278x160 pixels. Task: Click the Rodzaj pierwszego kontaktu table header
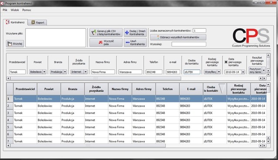tap(238, 89)
